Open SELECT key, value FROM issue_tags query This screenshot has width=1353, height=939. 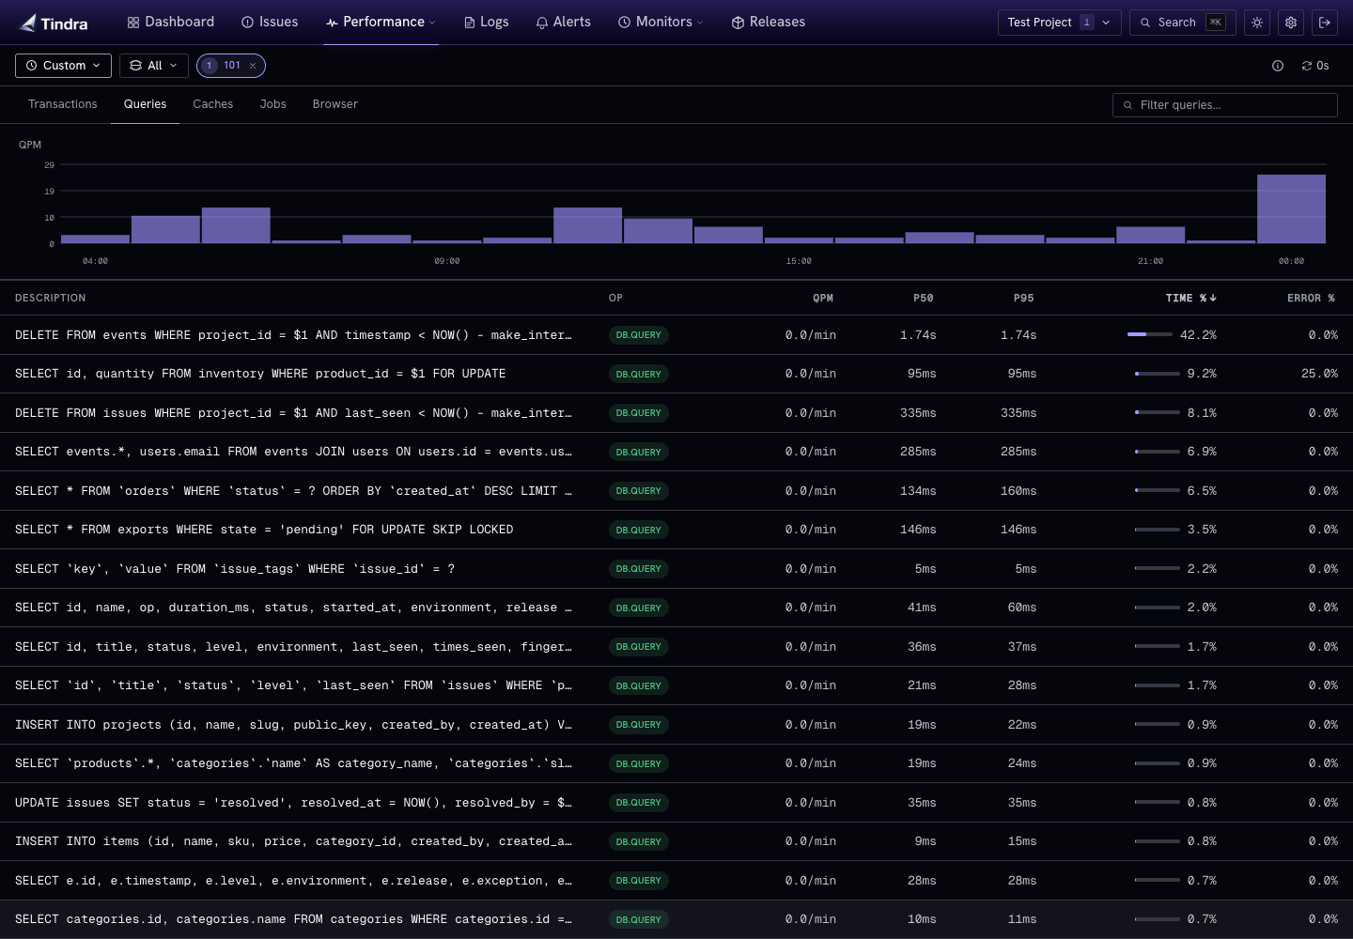(676, 569)
